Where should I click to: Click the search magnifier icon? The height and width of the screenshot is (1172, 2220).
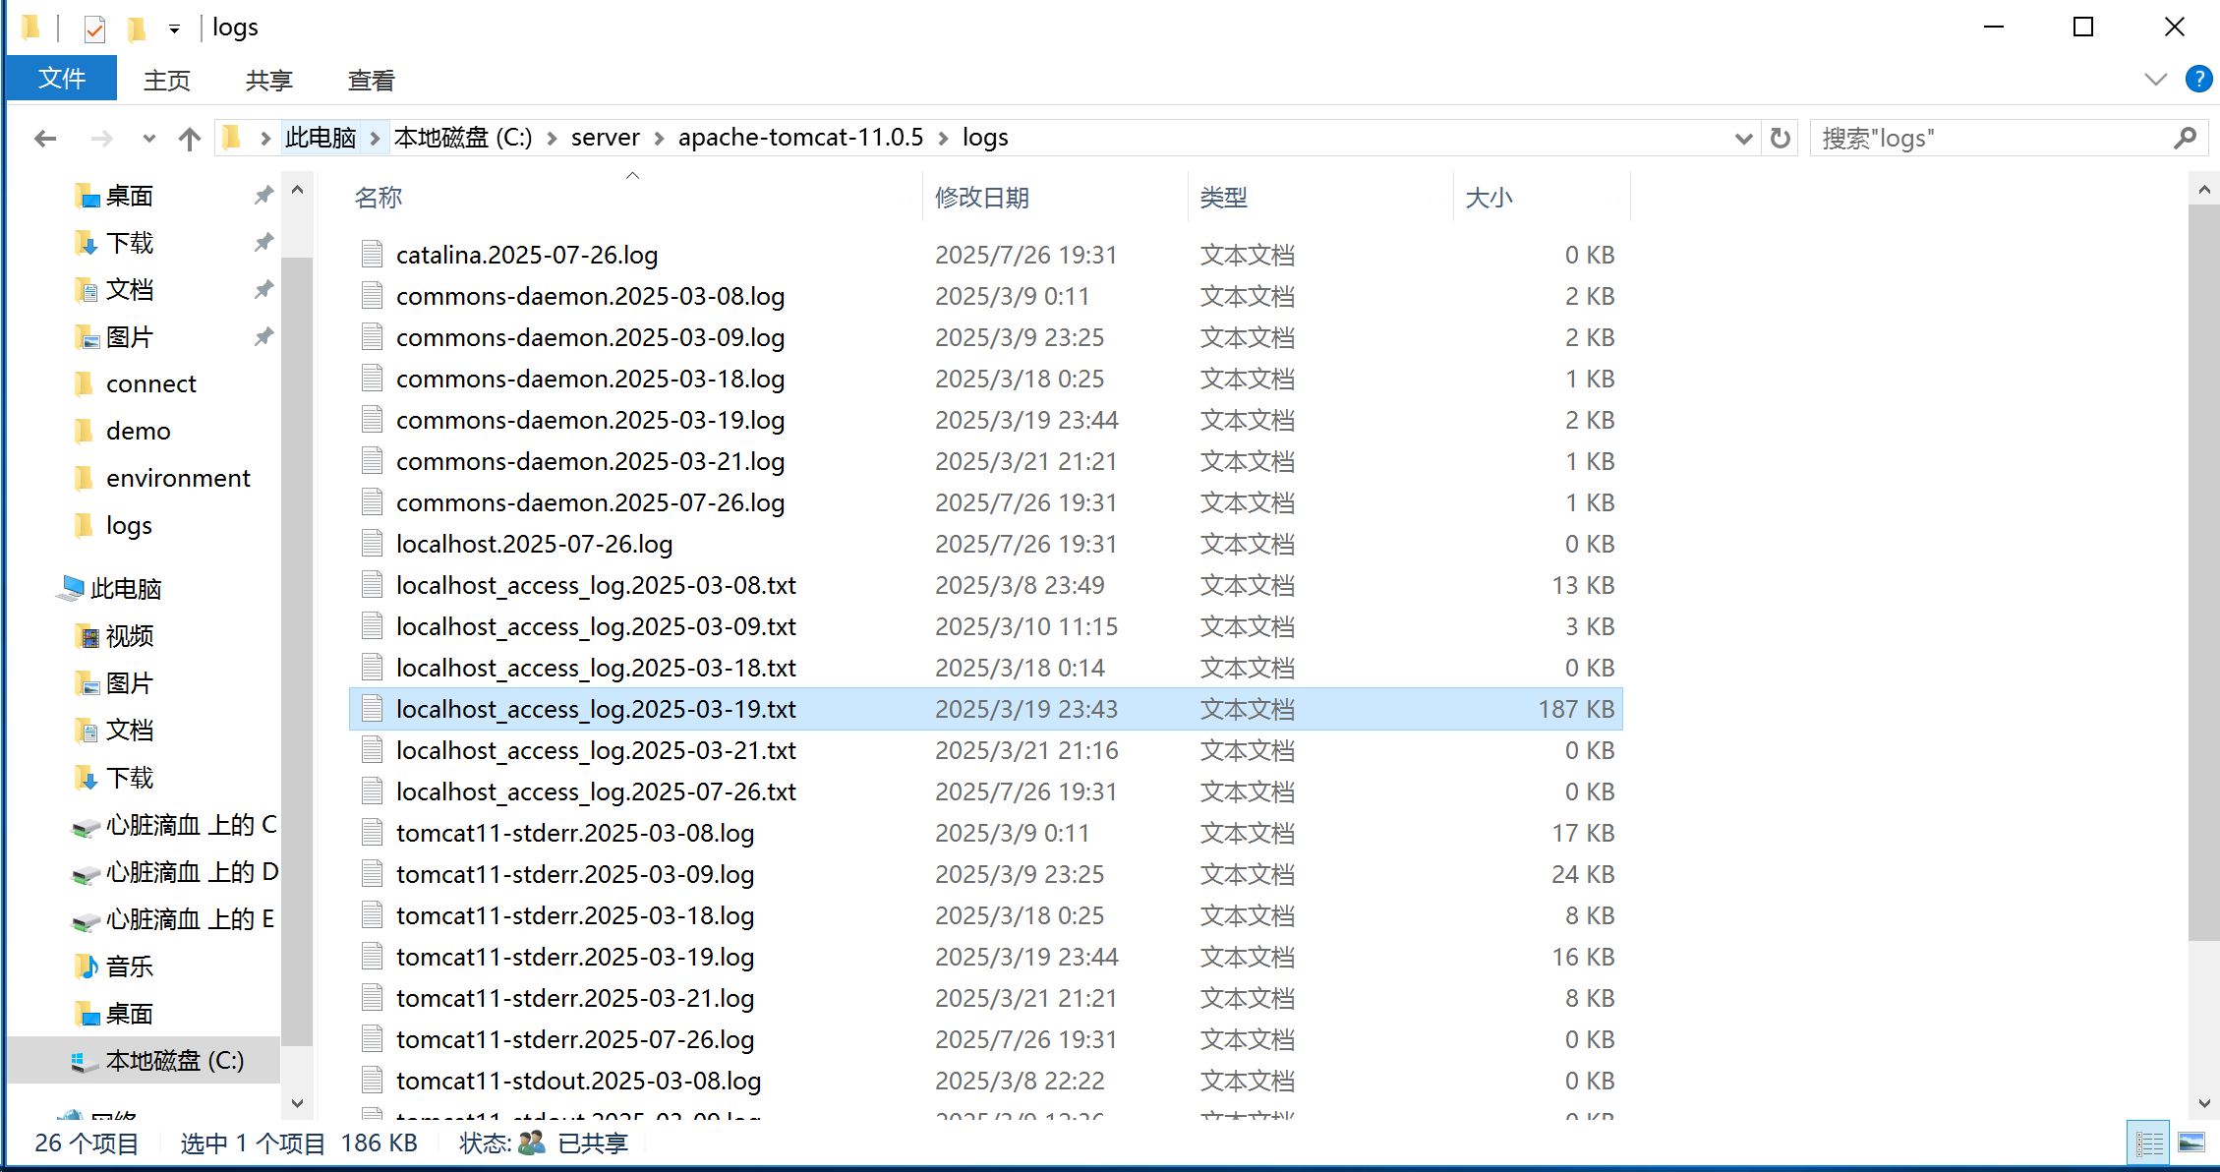pyautogui.click(x=2185, y=139)
